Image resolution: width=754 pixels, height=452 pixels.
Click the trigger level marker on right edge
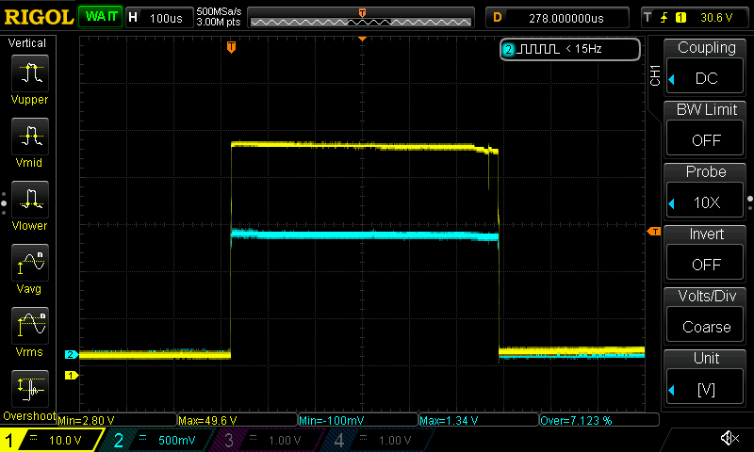coord(654,232)
